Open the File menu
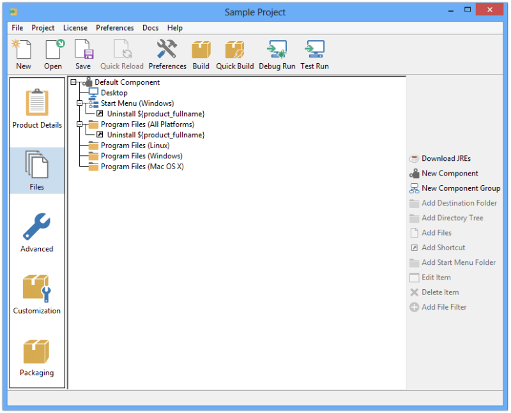 [x=17, y=28]
